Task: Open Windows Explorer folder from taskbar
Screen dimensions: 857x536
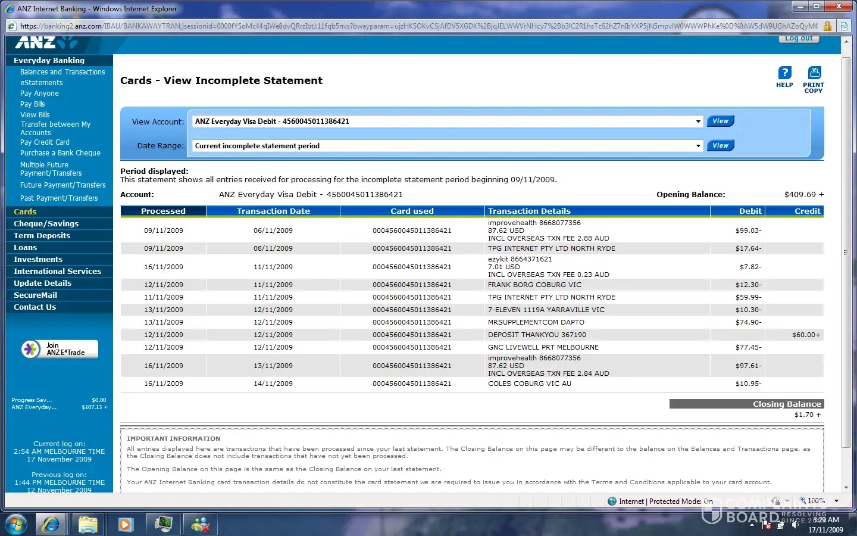Action: click(x=88, y=524)
